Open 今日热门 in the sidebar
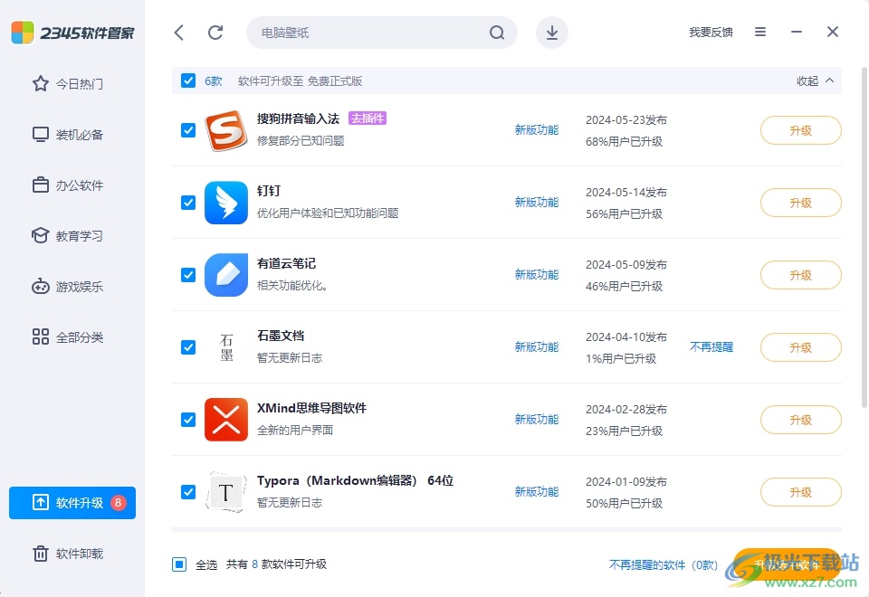The image size is (869, 597). (x=68, y=83)
